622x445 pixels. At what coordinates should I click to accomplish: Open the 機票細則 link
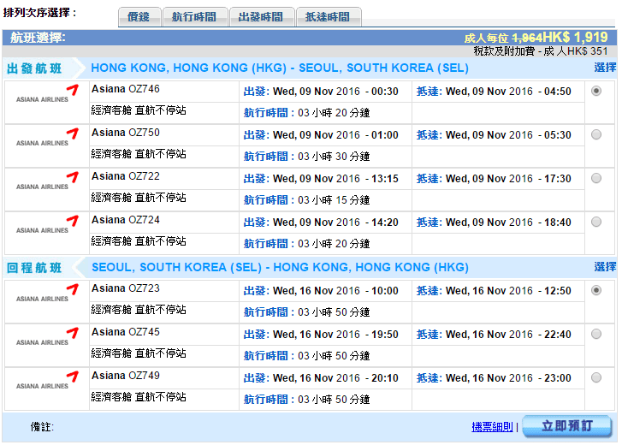pyautogui.click(x=492, y=426)
